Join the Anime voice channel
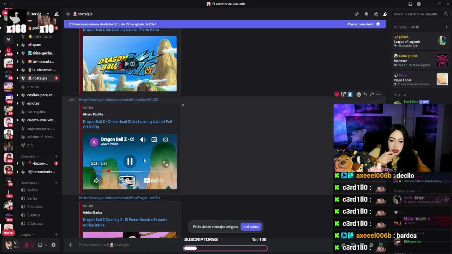 (38, 190)
